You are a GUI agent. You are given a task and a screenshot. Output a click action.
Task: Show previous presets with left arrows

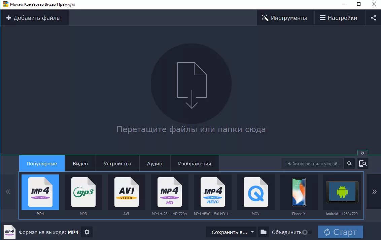pyautogui.click(x=8, y=192)
